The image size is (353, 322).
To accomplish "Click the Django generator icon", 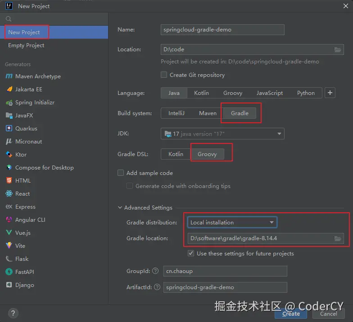I will 9,285.
